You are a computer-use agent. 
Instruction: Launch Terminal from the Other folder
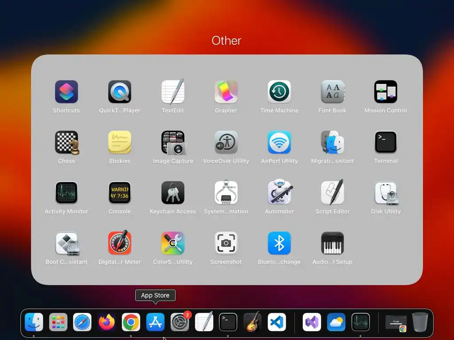pyautogui.click(x=386, y=142)
